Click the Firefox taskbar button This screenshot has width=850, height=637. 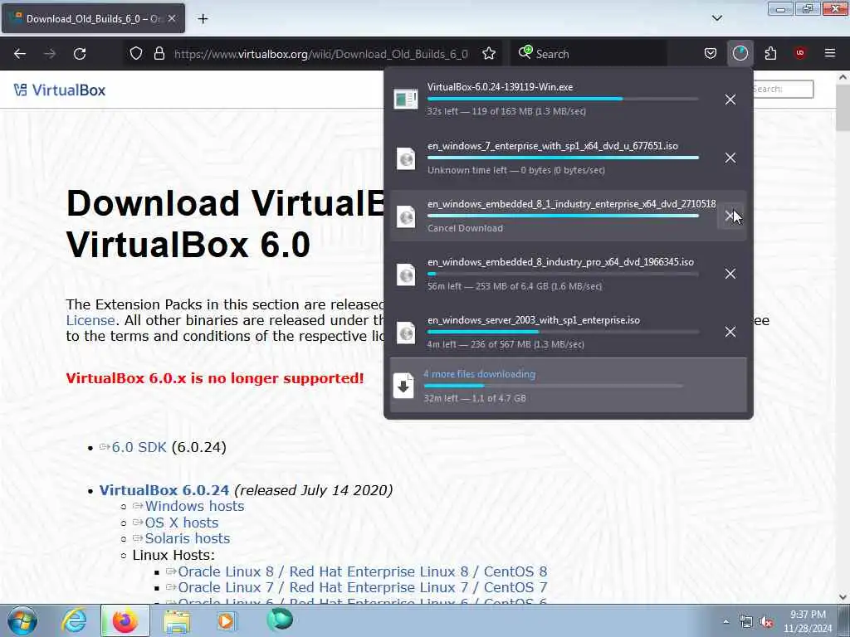click(x=125, y=620)
